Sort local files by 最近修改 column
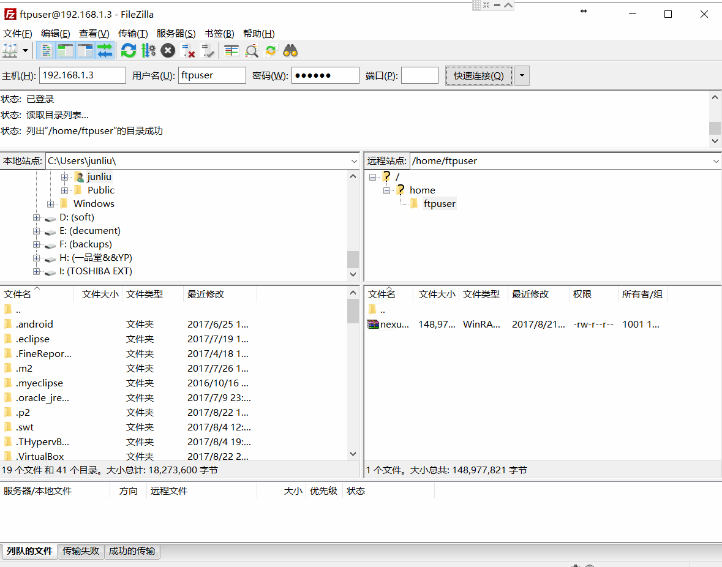Image resolution: width=722 pixels, height=567 pixels. [205, 294]
